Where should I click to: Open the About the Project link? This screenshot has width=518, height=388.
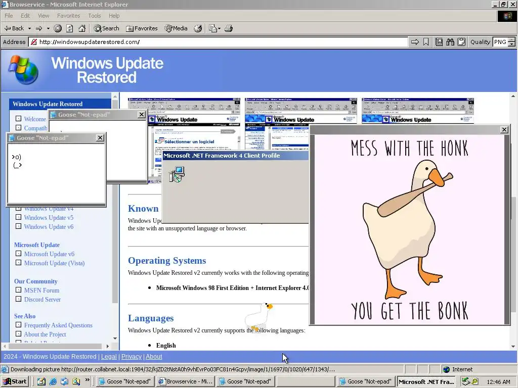click(x=45, y=334)
